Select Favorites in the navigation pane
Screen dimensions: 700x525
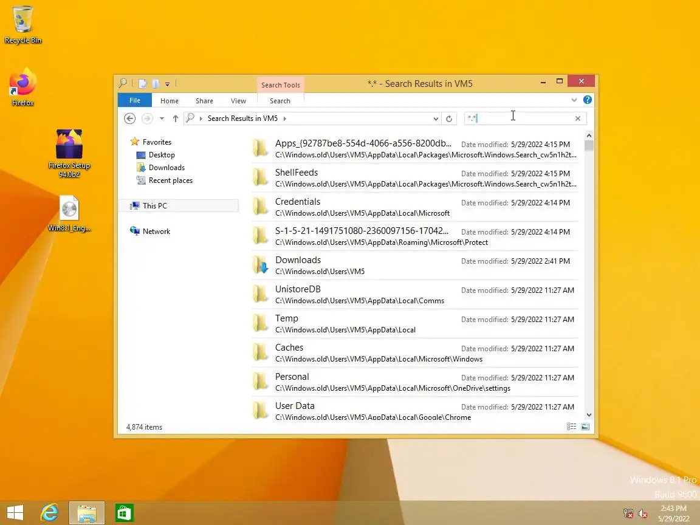coord(157,142)
